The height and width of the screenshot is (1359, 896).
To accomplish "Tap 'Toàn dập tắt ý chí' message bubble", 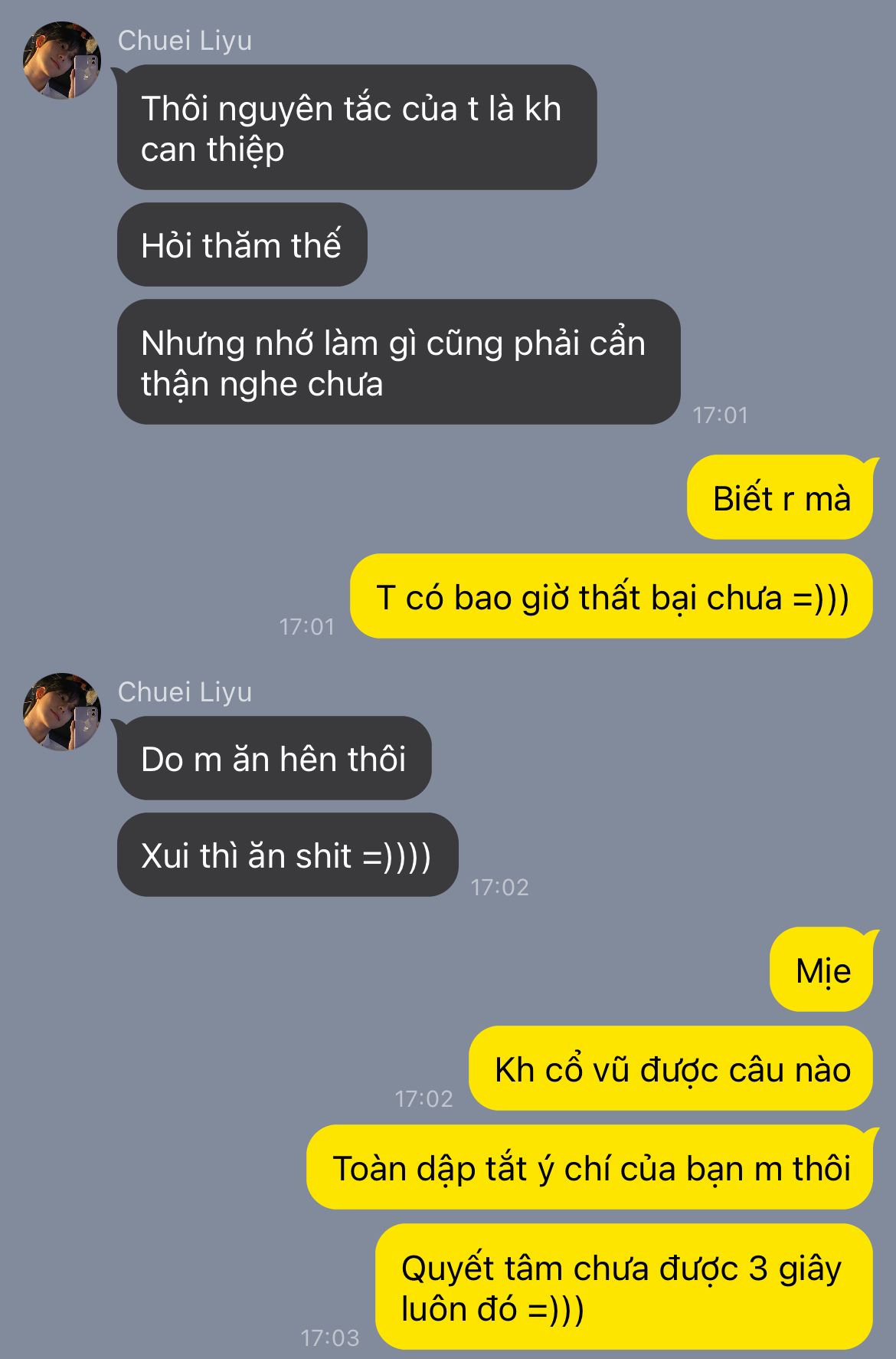I will tap(590, 1167).
